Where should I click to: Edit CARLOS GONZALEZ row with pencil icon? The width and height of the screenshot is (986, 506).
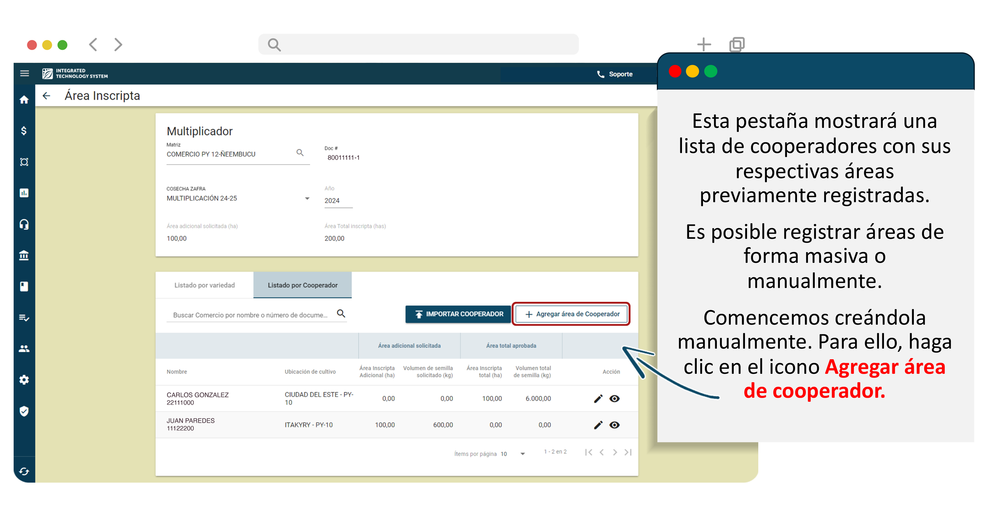(598, 399)
